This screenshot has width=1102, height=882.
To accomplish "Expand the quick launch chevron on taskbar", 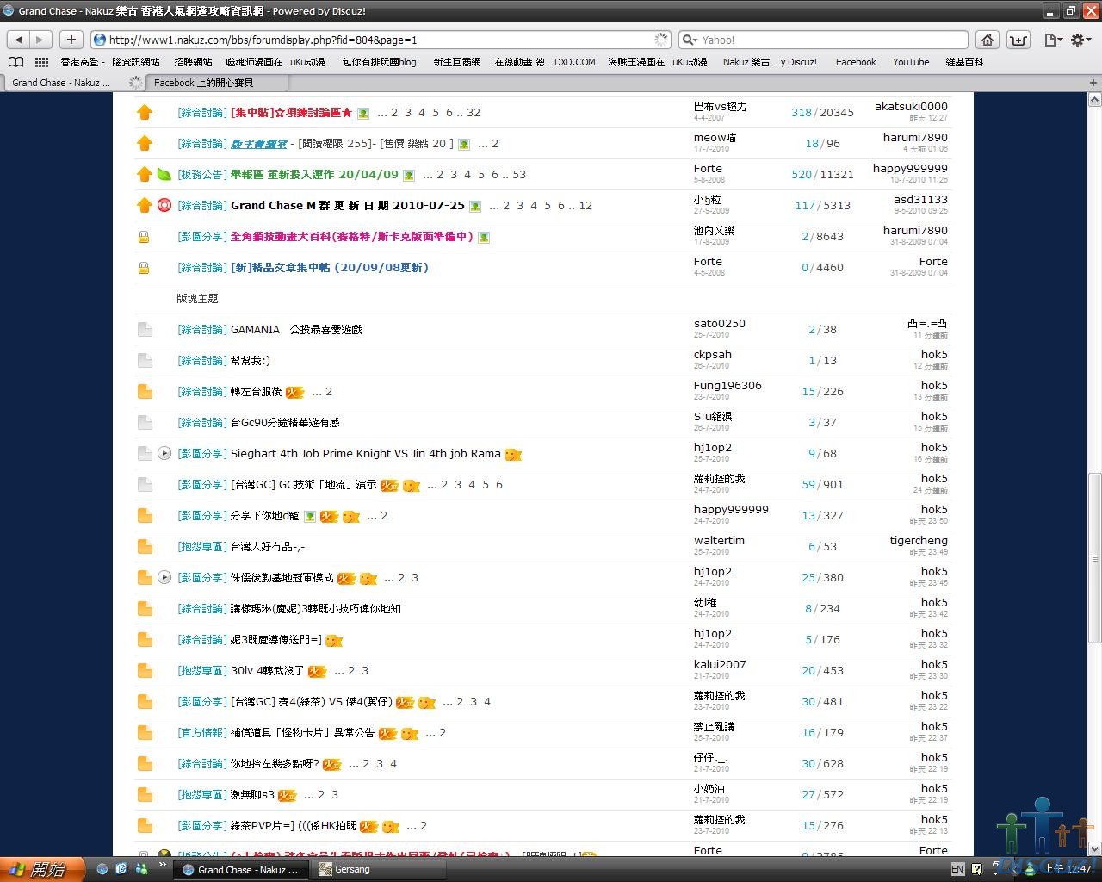I will pos(162,865).
